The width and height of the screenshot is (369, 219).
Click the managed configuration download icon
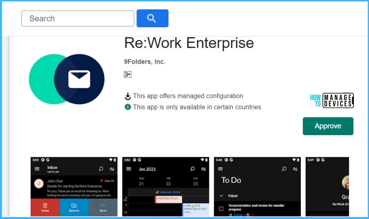[x=128, y=96]
